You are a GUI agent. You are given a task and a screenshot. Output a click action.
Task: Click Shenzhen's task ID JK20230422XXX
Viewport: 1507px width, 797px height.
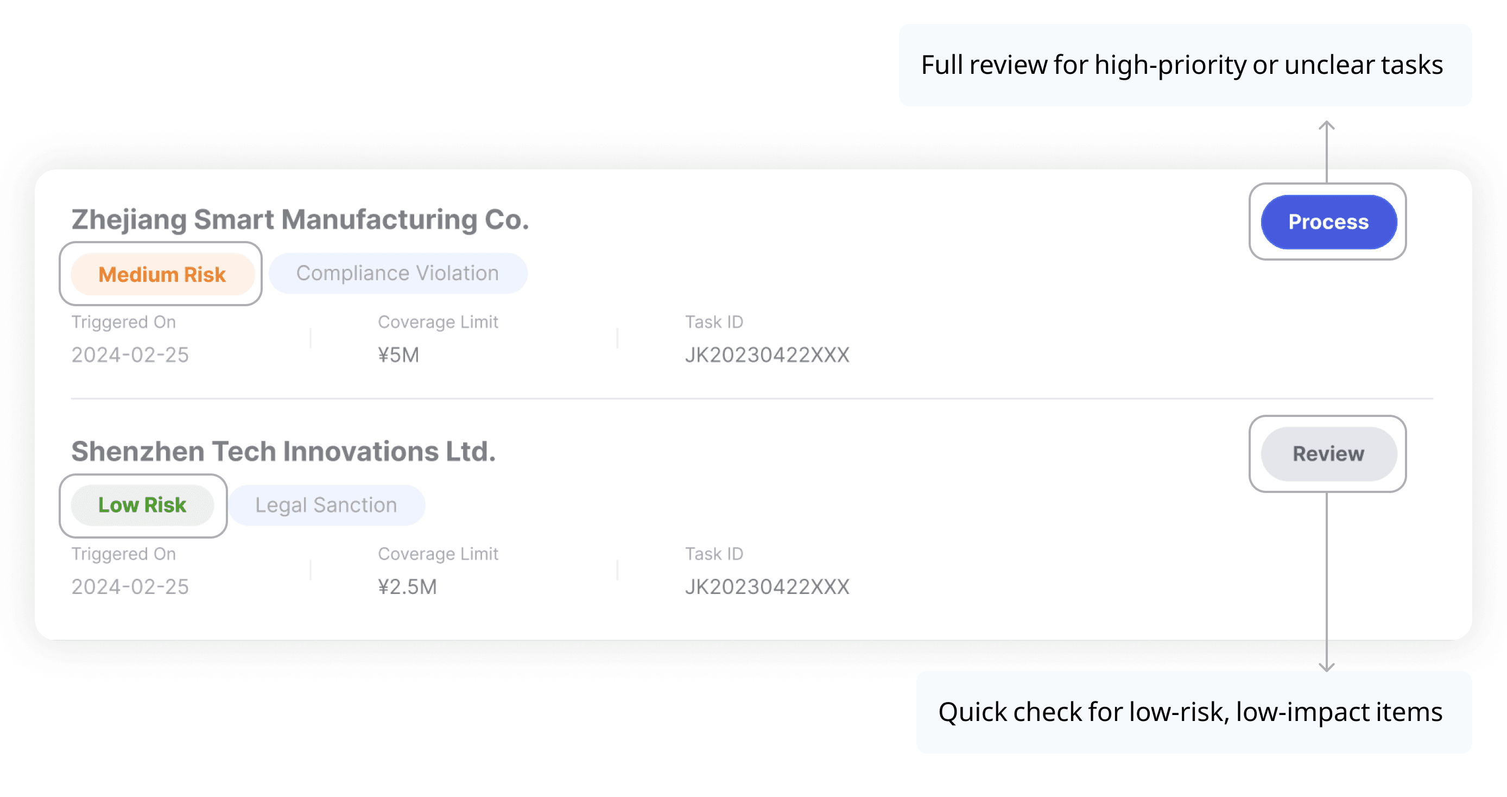(x=767, y=586)
